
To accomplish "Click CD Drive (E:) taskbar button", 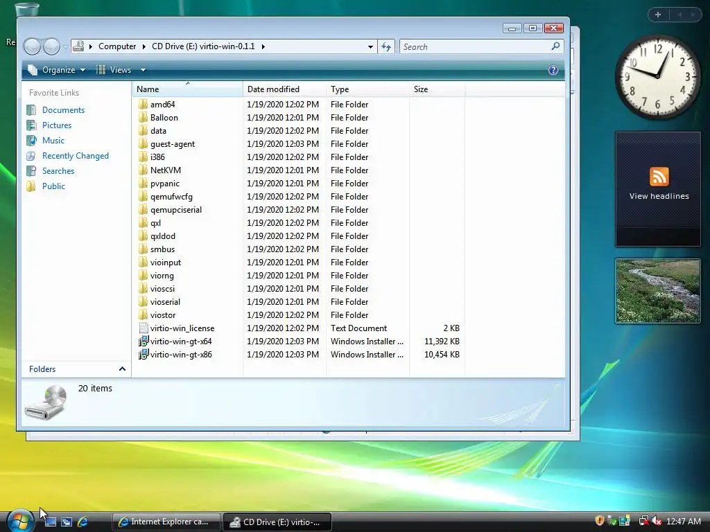I will coord(277,522).
